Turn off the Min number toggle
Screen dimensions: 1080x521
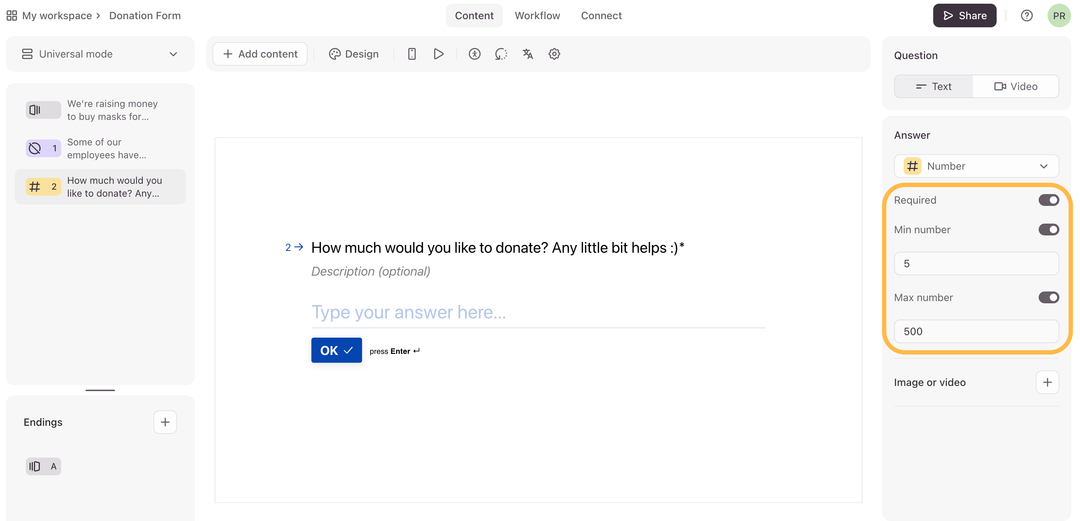point(1048,230)
